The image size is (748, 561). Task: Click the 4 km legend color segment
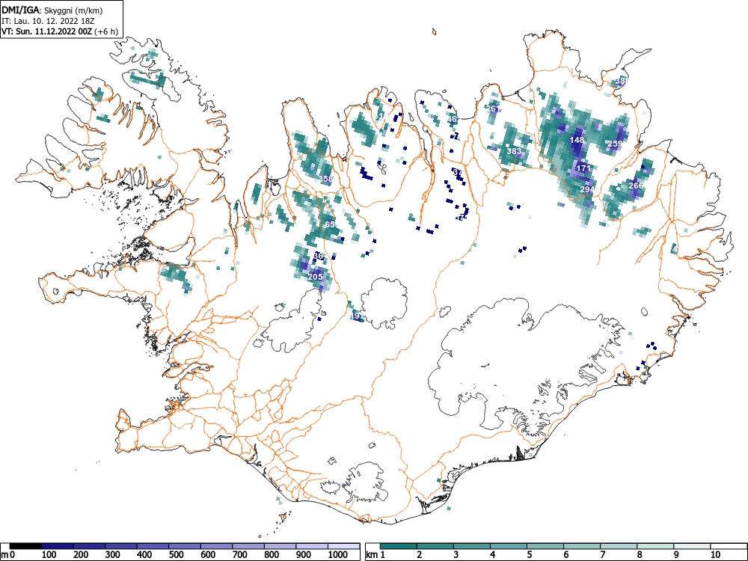(x=509, y=546)
